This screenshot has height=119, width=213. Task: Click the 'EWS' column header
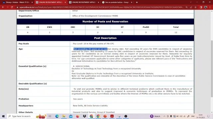click(50, 27)
